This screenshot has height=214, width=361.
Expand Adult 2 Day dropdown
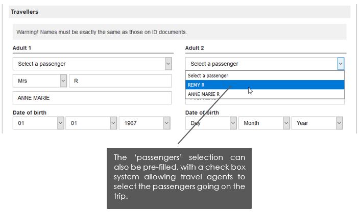[x=211, y=123]
